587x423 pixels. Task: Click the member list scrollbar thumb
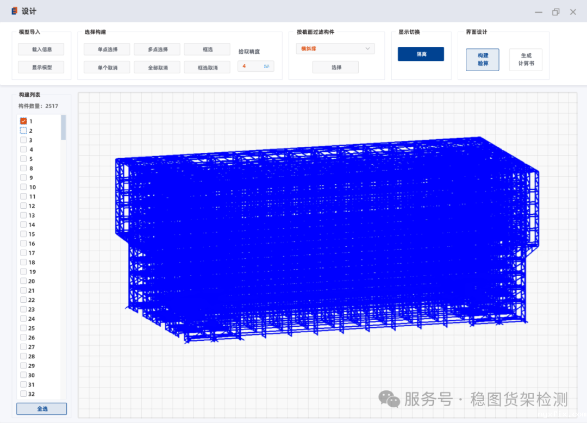click(63, 128)
